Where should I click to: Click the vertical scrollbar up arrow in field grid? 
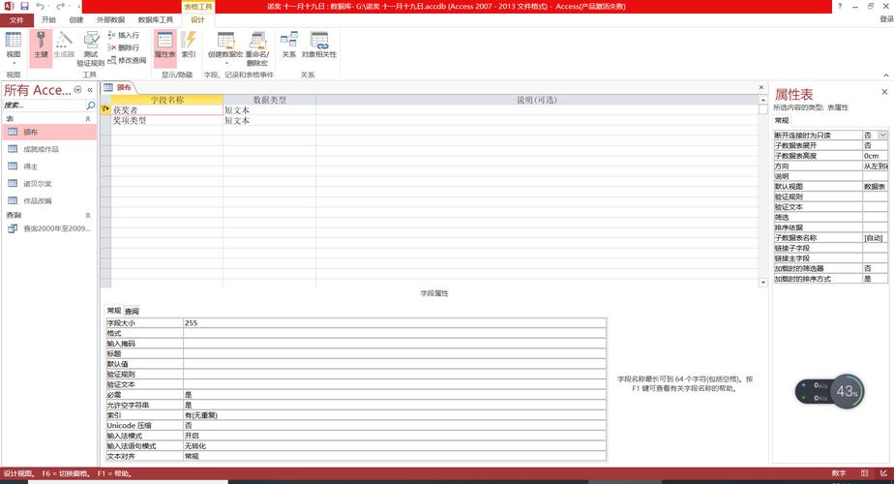pos(762,100)
